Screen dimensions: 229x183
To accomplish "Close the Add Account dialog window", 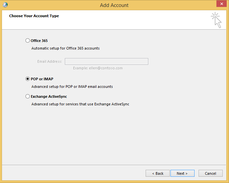I will 221,4.
